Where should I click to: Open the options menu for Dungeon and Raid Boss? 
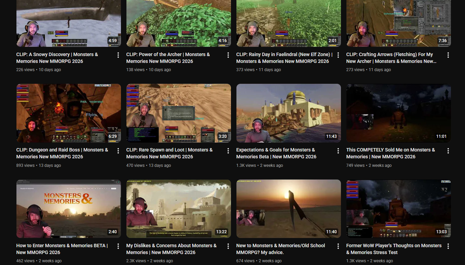coord(118,151)
